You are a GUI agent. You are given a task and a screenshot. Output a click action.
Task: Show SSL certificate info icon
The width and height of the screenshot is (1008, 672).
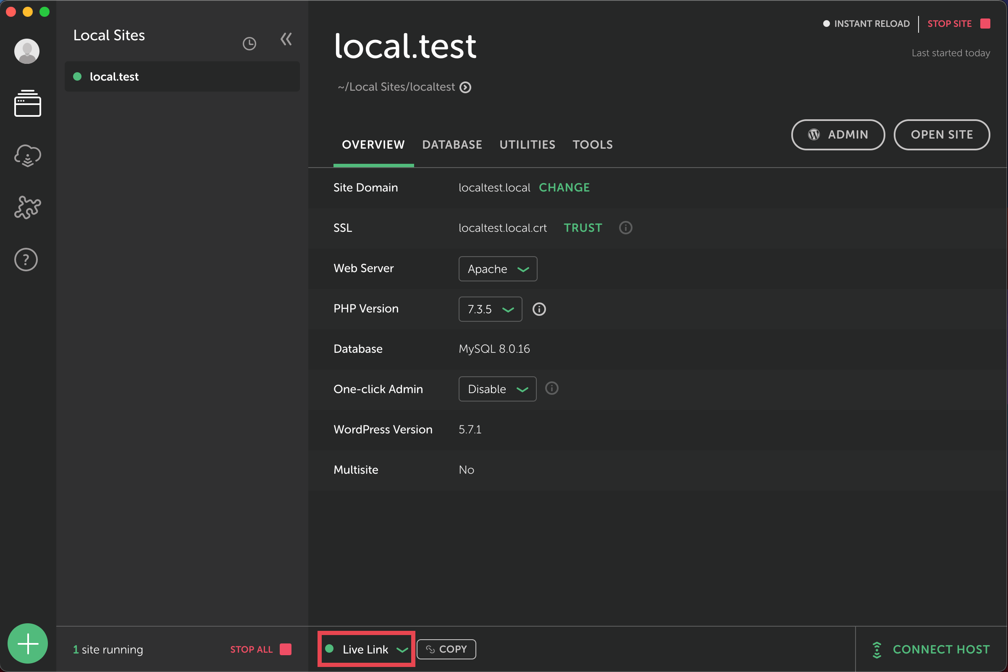point(626,228)
